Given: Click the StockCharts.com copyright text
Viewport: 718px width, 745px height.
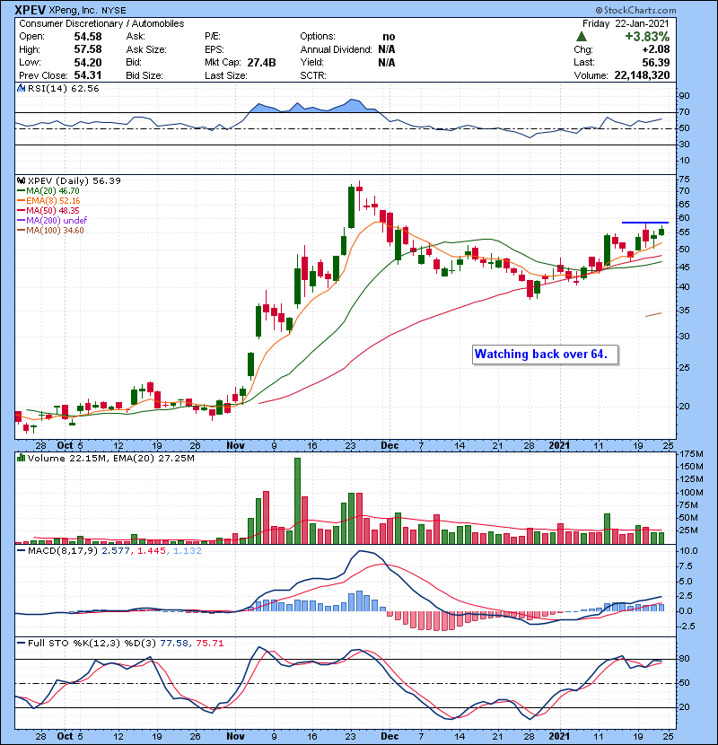Looking at the screenshot, I should coord(635,10).
